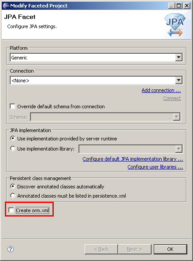This screenshot has width=193, height=261.
Task: Click the Persistent class management group label
Action: [41, 178]
